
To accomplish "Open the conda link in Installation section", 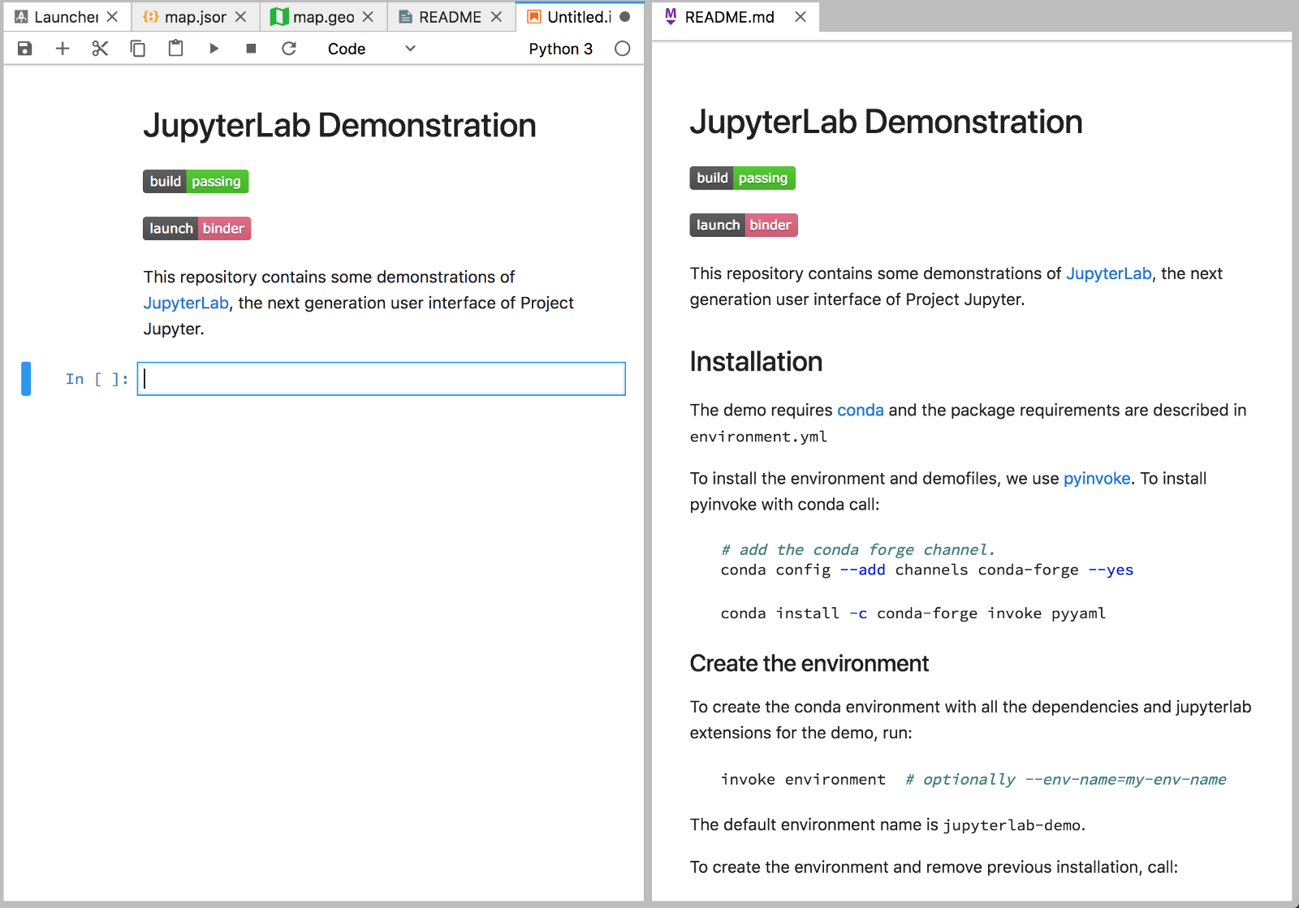I will 860,411.
